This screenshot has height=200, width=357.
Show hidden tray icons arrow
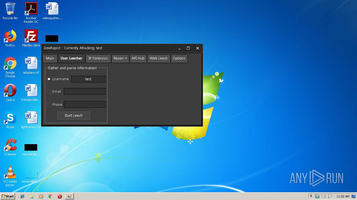[311, 196]
